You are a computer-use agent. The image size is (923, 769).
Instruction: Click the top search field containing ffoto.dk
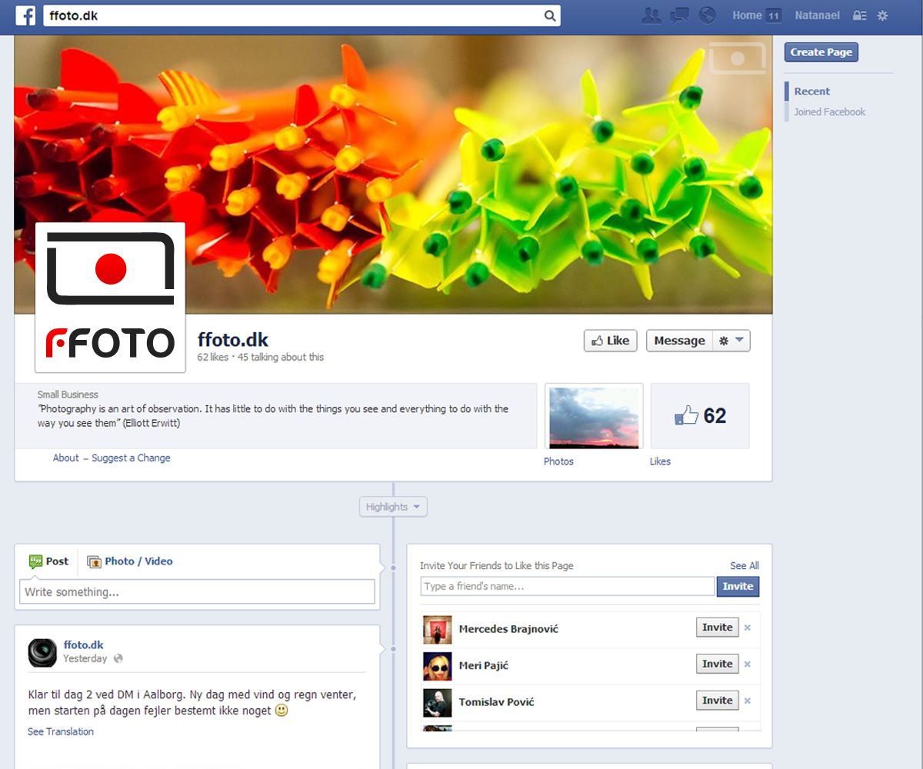[302, 15]
